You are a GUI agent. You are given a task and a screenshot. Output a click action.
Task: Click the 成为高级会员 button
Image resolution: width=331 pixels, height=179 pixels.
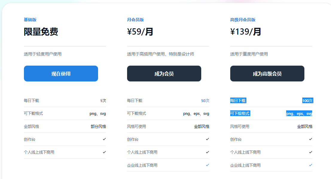pos(267,74)
